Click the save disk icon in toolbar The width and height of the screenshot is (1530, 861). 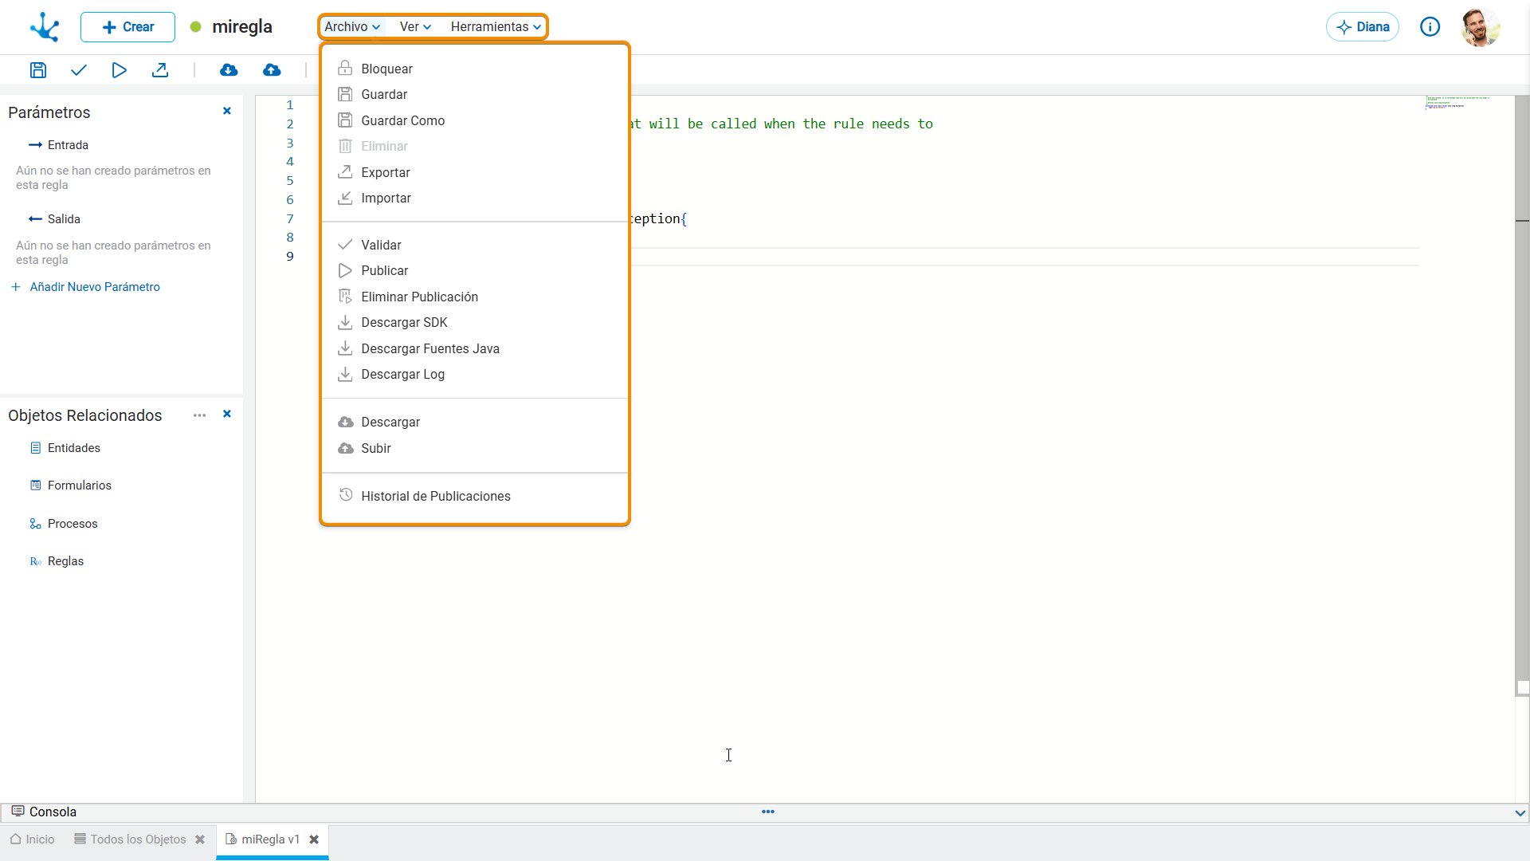point(37,70)
